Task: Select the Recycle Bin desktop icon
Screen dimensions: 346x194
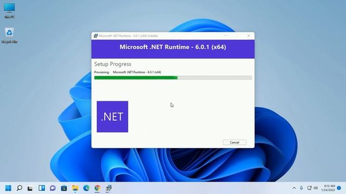Action: [x=9, y=35]
